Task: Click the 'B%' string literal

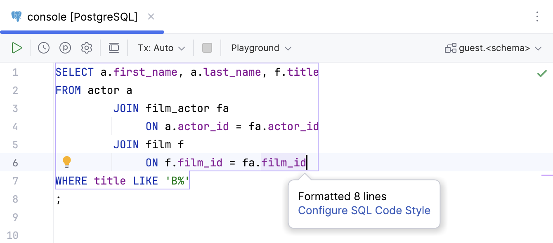Action: (x=174, y=181)
